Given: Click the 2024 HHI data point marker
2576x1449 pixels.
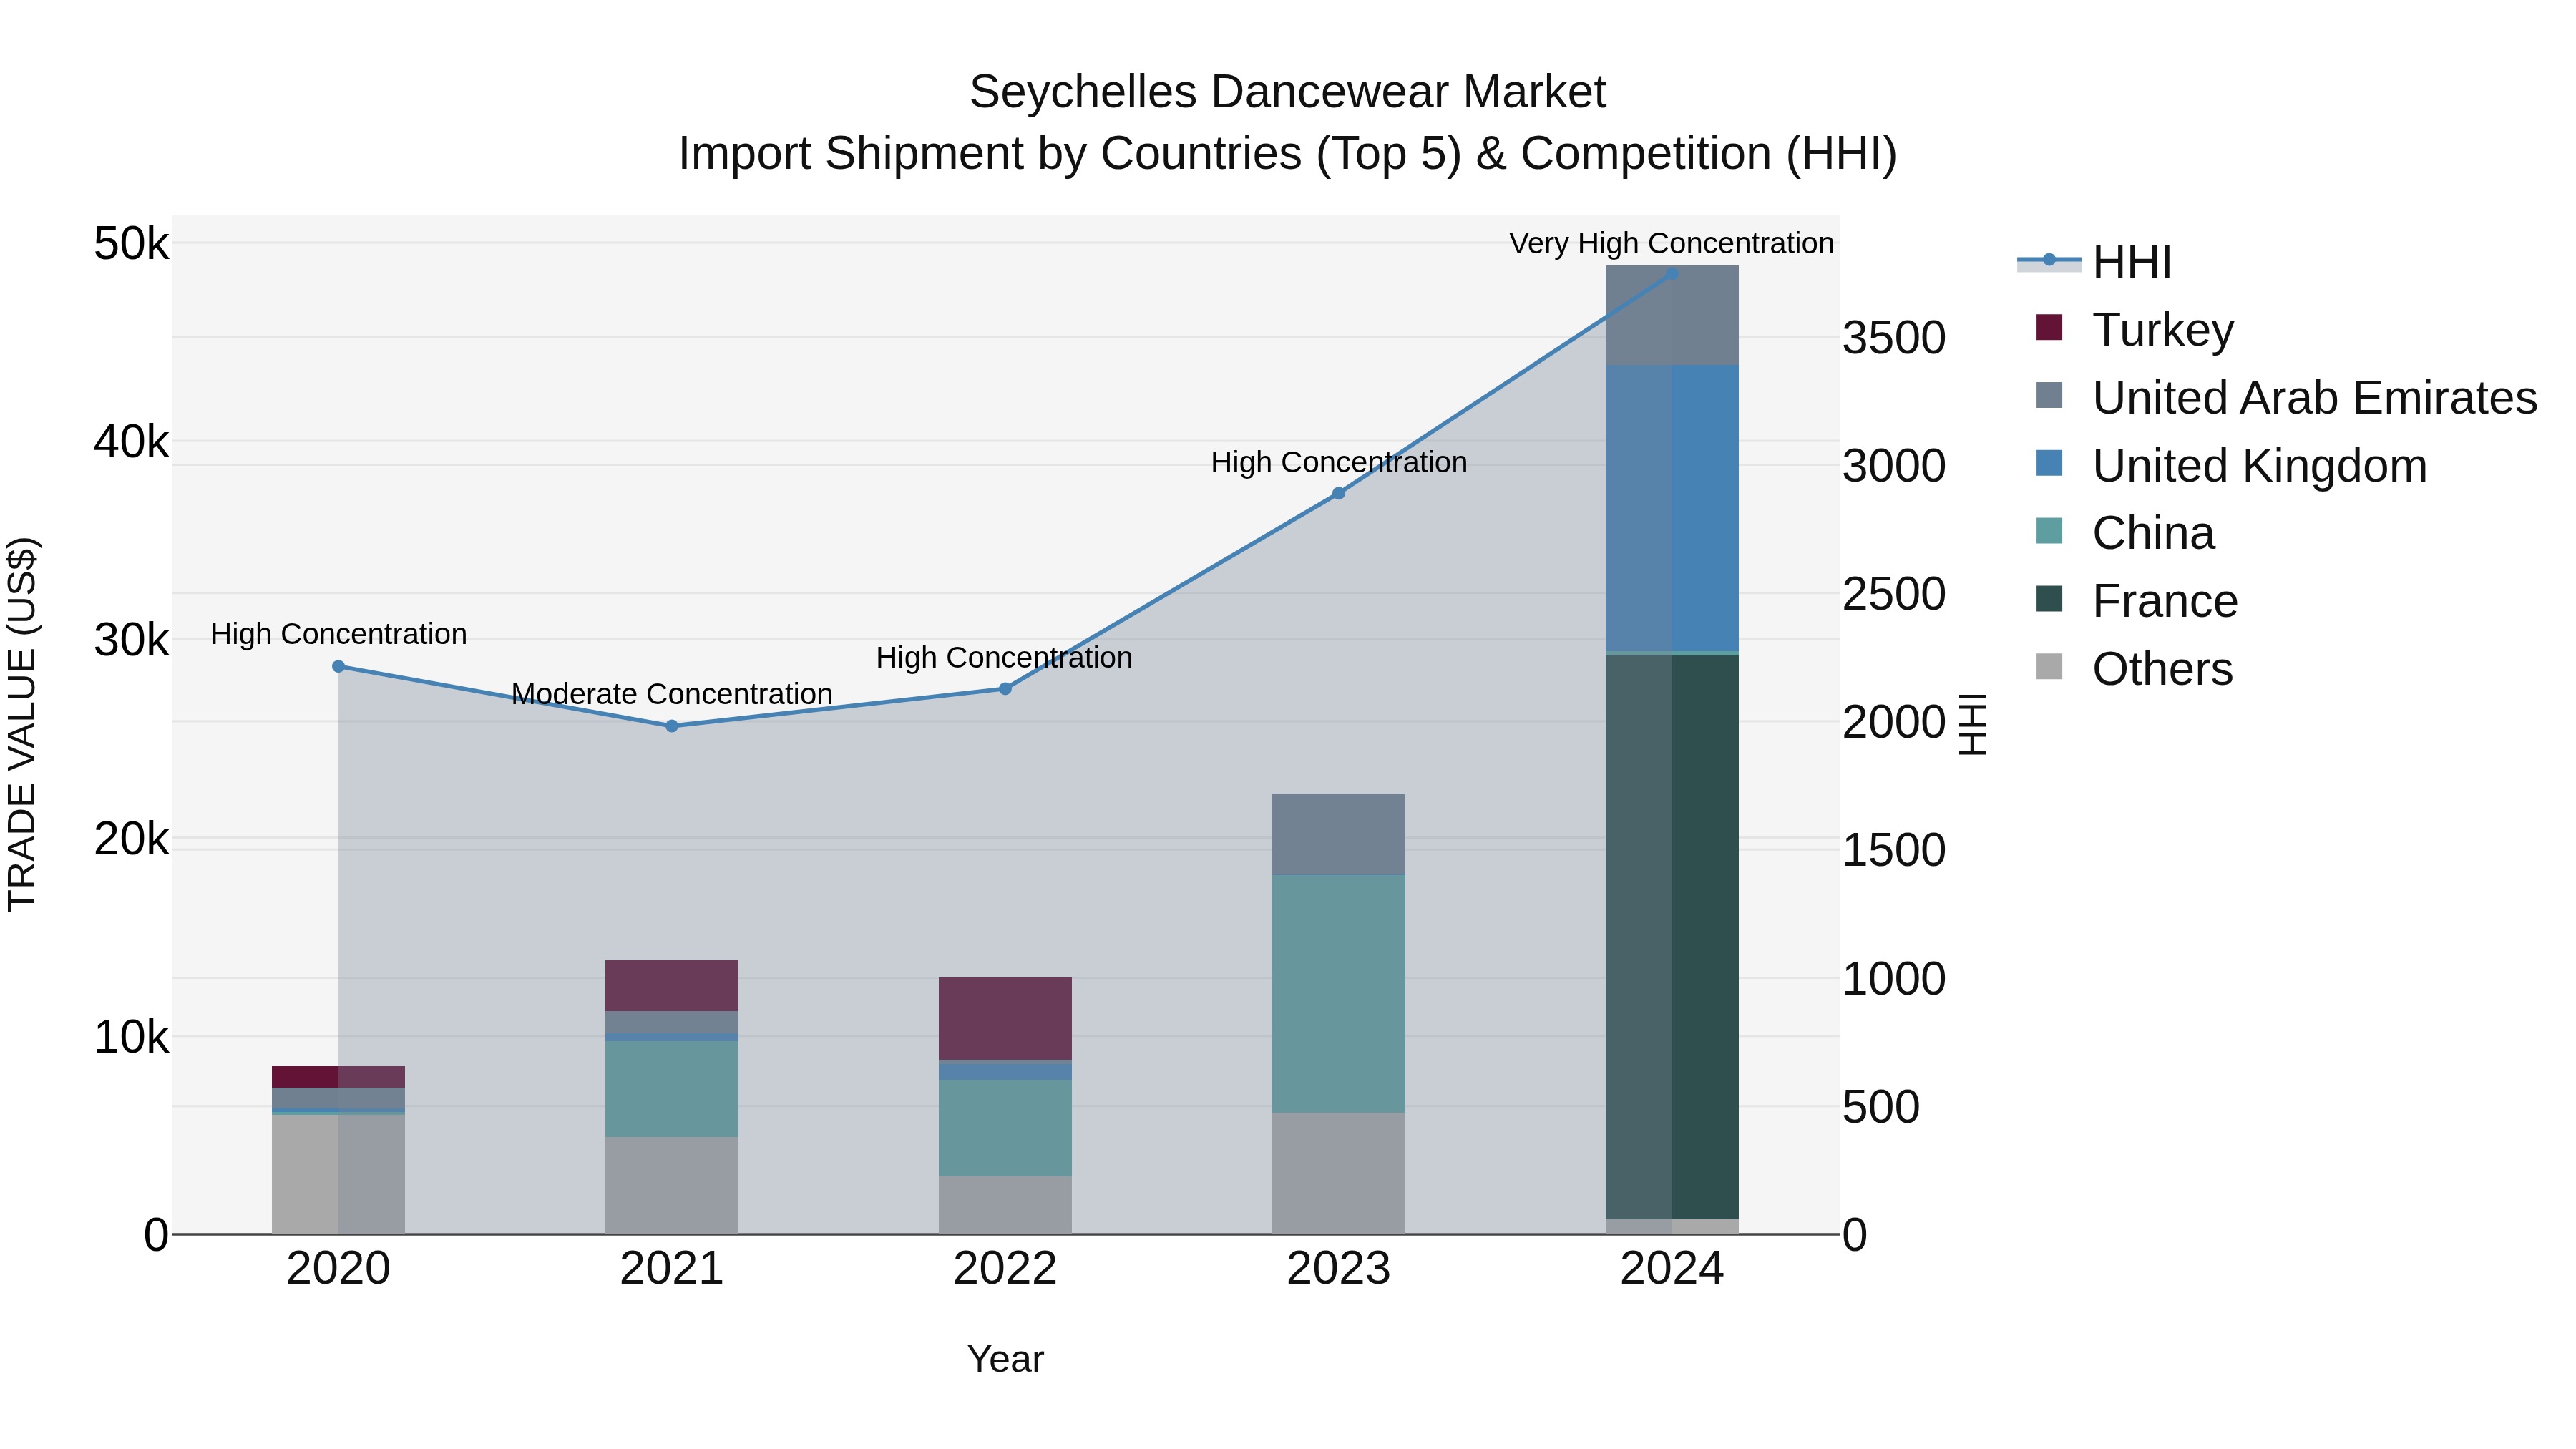Looking at the screenshot, I should pyautogui.click(x=1672, y=273).
